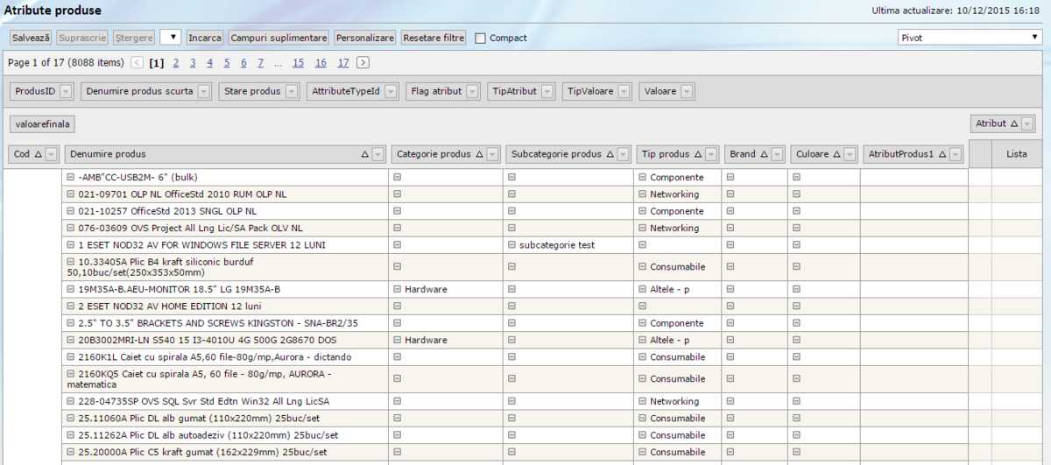Open filter icon on TipAtribut field
Screen dimensions: 1051x465
(x=547, y=91)
